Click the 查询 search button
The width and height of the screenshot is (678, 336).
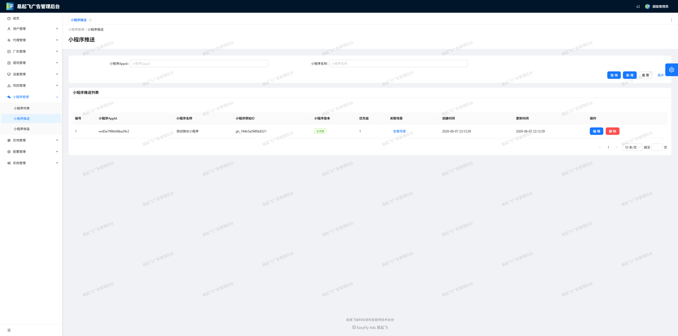point(614,75)
